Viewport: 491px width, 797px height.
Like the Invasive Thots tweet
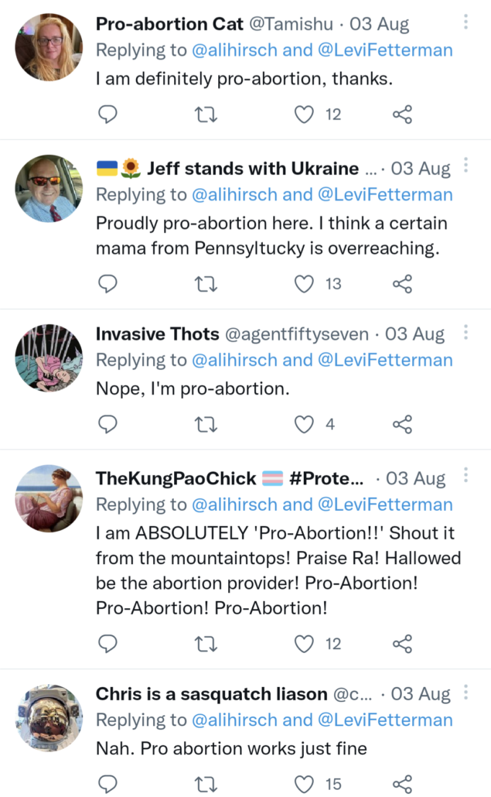point(305,424)
